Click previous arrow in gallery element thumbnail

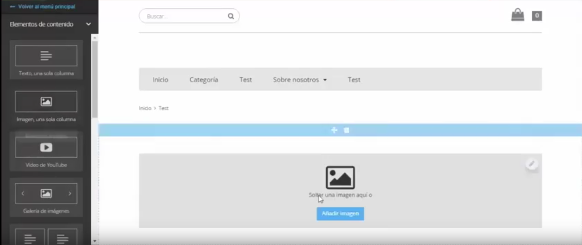pyautogui.click(x=23, y=194)
